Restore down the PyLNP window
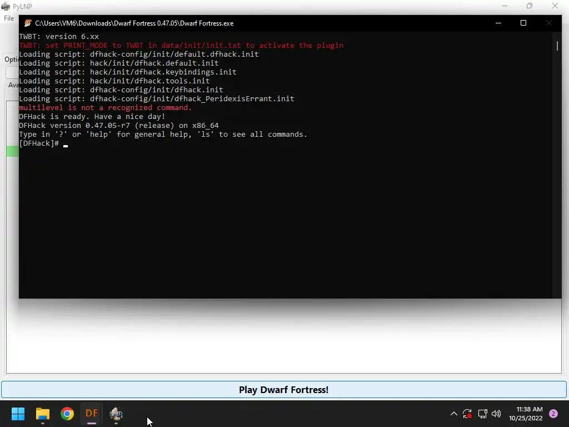Screen dimensions: 569x427 [x=530, y=6]
